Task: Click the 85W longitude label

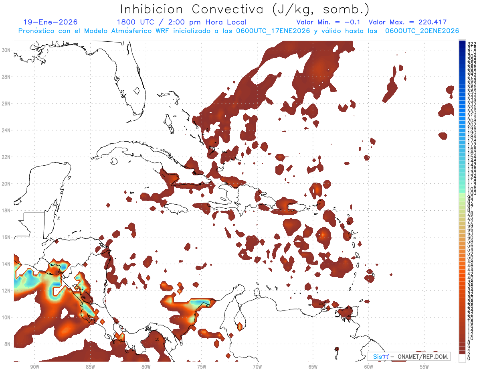Action: click(x=90, y=367)
